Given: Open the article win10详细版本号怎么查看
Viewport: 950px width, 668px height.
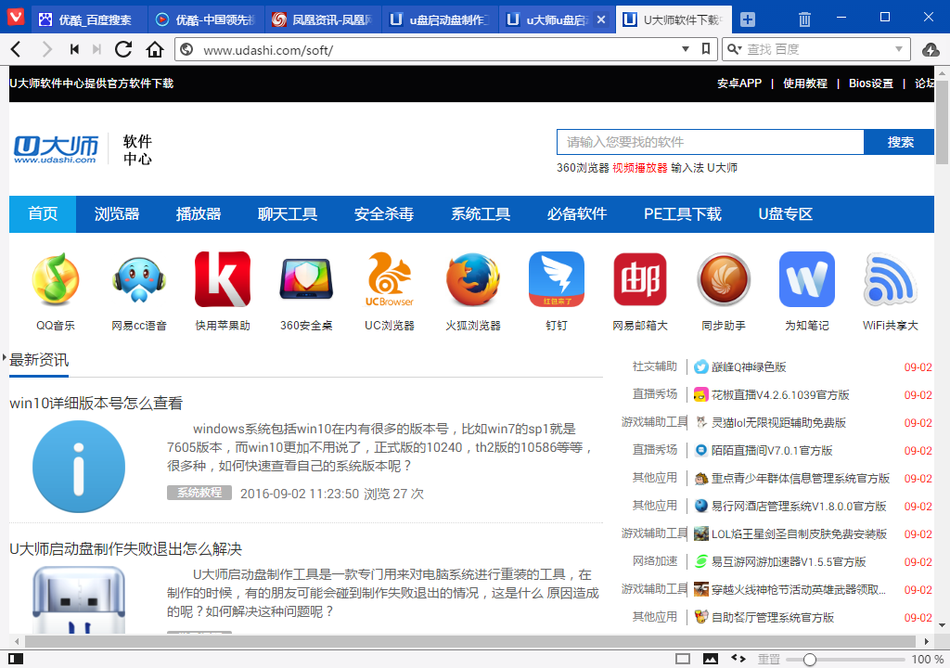Looking at the screenshot, I should tap(96, 404).
